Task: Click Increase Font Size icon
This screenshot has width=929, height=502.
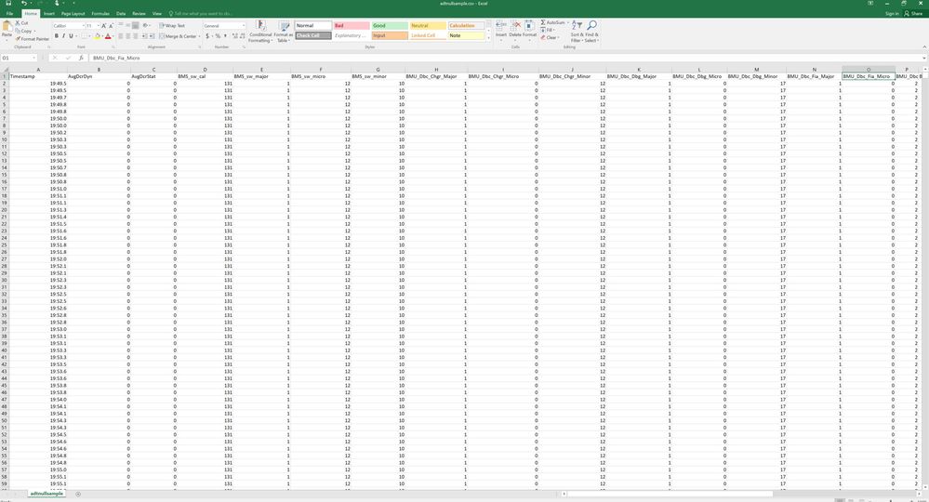Action: click(x=103, y=26)
